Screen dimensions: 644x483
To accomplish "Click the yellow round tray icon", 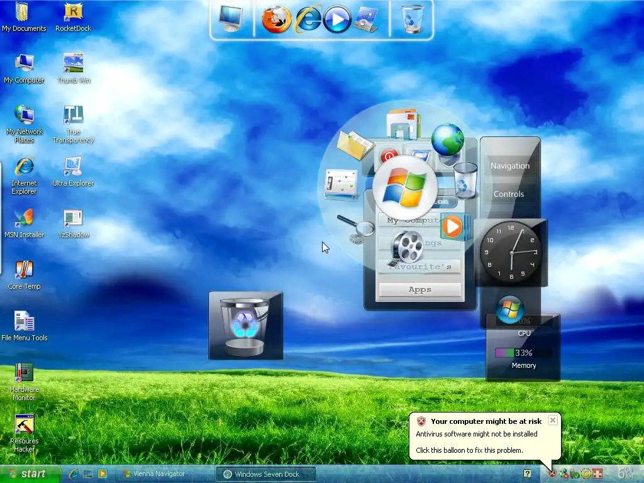I will tap(586, 474).
